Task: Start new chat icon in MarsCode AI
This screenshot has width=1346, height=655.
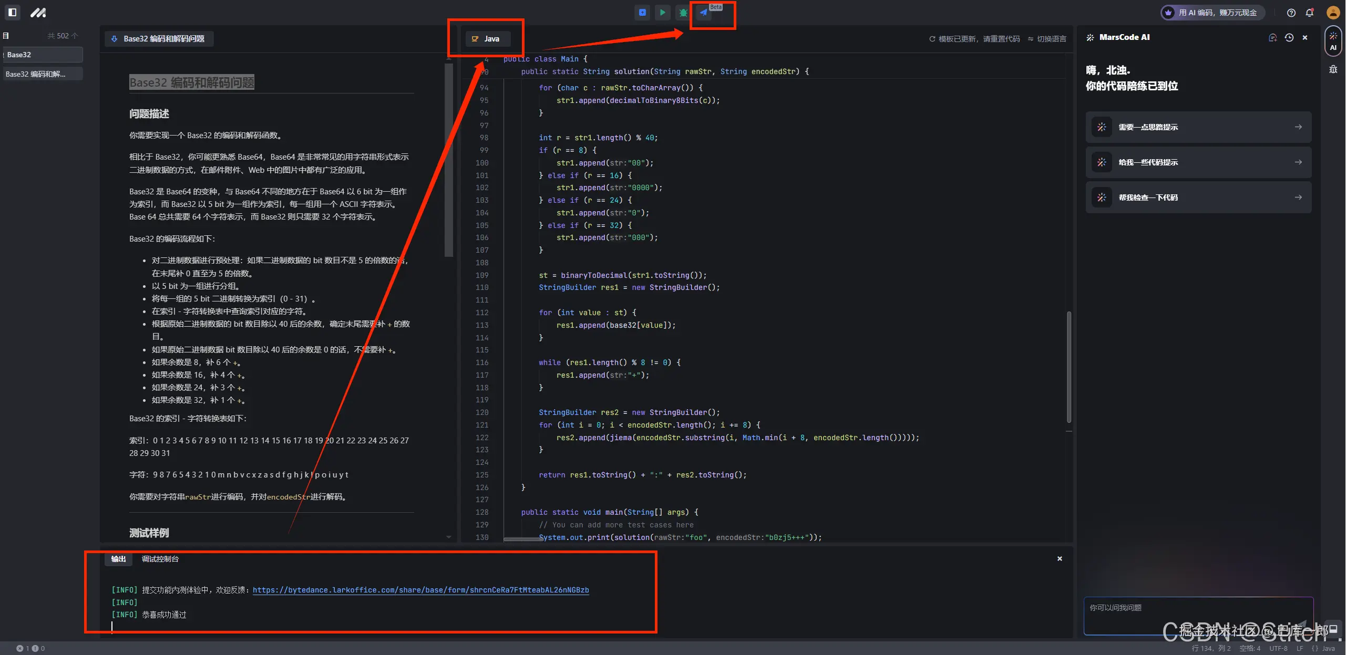Action: pyautogui.click(x=1272, y=37)
